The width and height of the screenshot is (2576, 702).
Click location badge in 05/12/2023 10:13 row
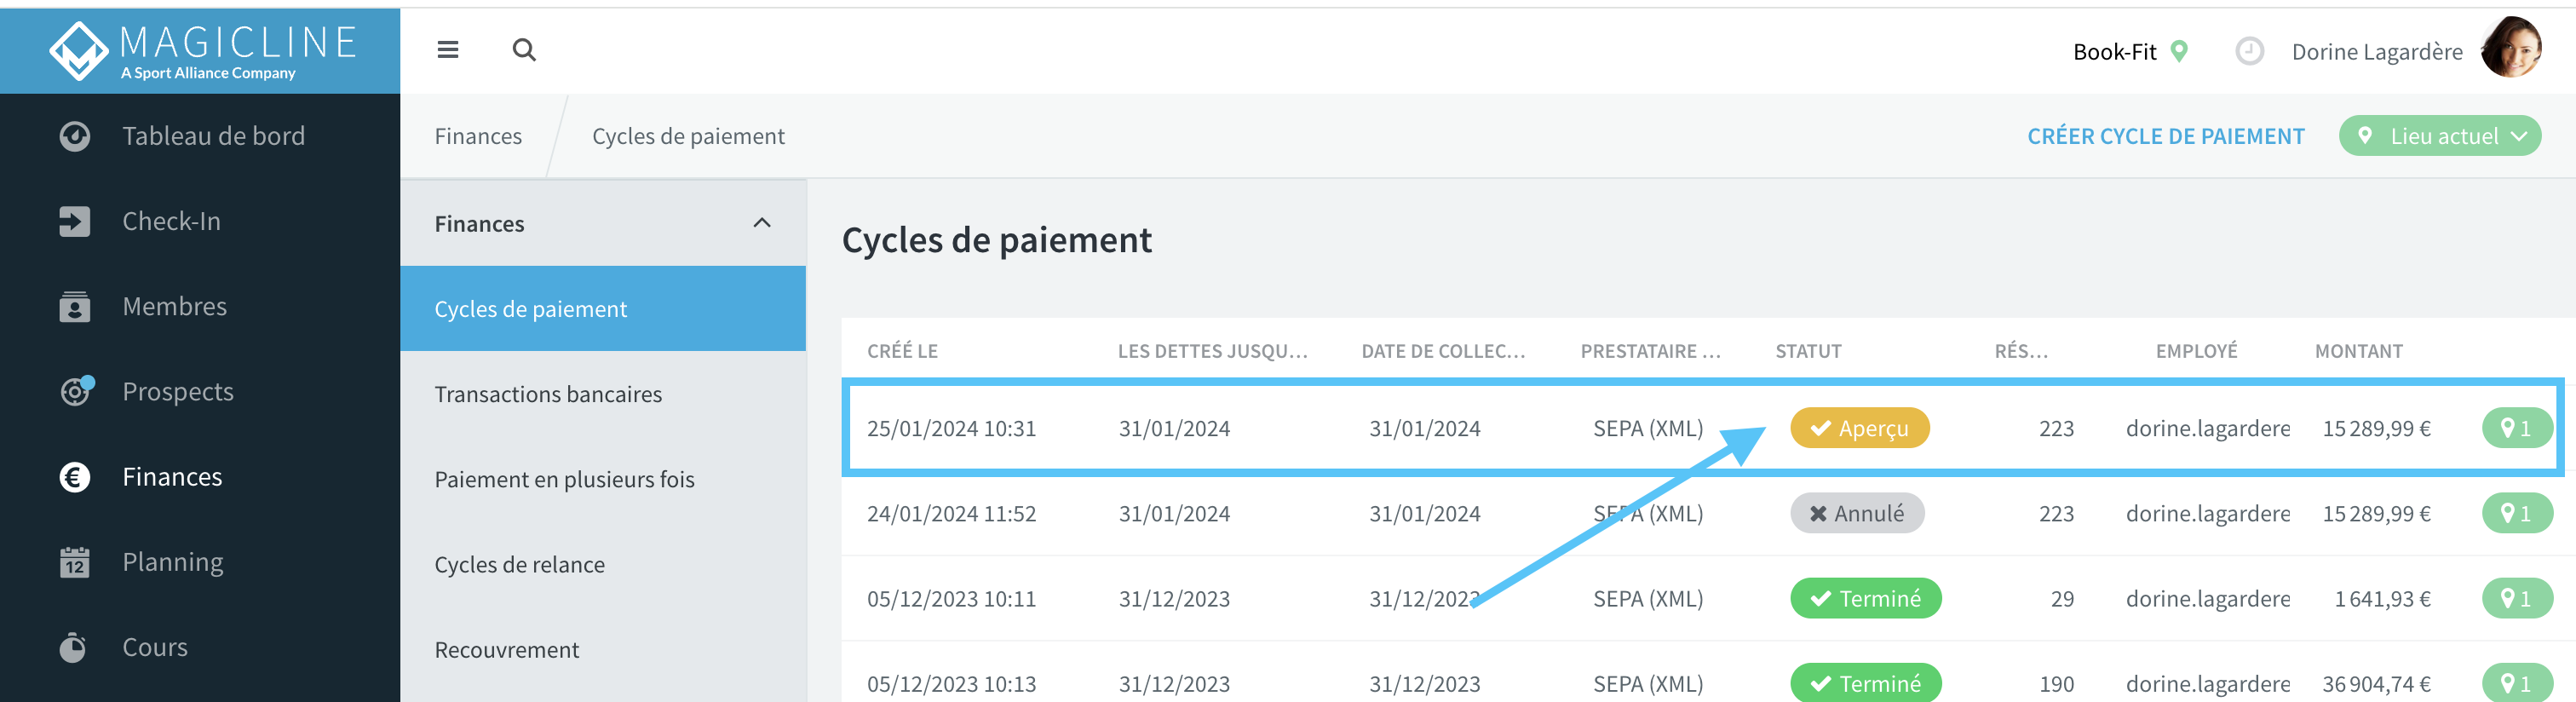point(2517,683)
